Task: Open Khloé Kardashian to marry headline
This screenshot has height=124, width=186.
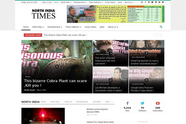Action: point(144,62)
